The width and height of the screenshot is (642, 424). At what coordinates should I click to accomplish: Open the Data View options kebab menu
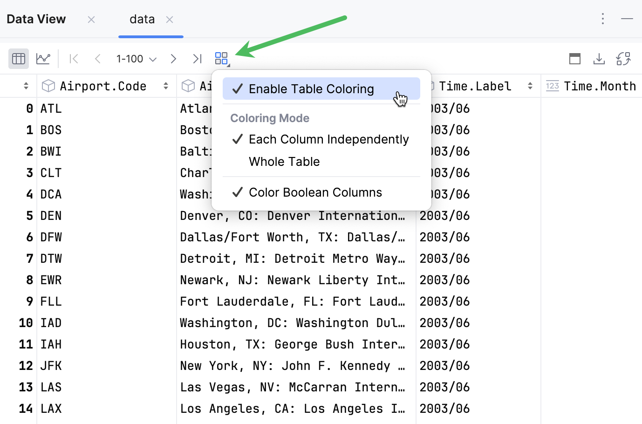tap(603, 19)
